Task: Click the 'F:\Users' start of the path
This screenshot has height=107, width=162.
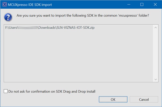Action: [x=11, y=28]
